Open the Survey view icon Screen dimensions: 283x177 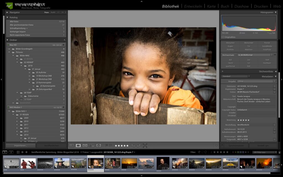click(x=92, y=145)
